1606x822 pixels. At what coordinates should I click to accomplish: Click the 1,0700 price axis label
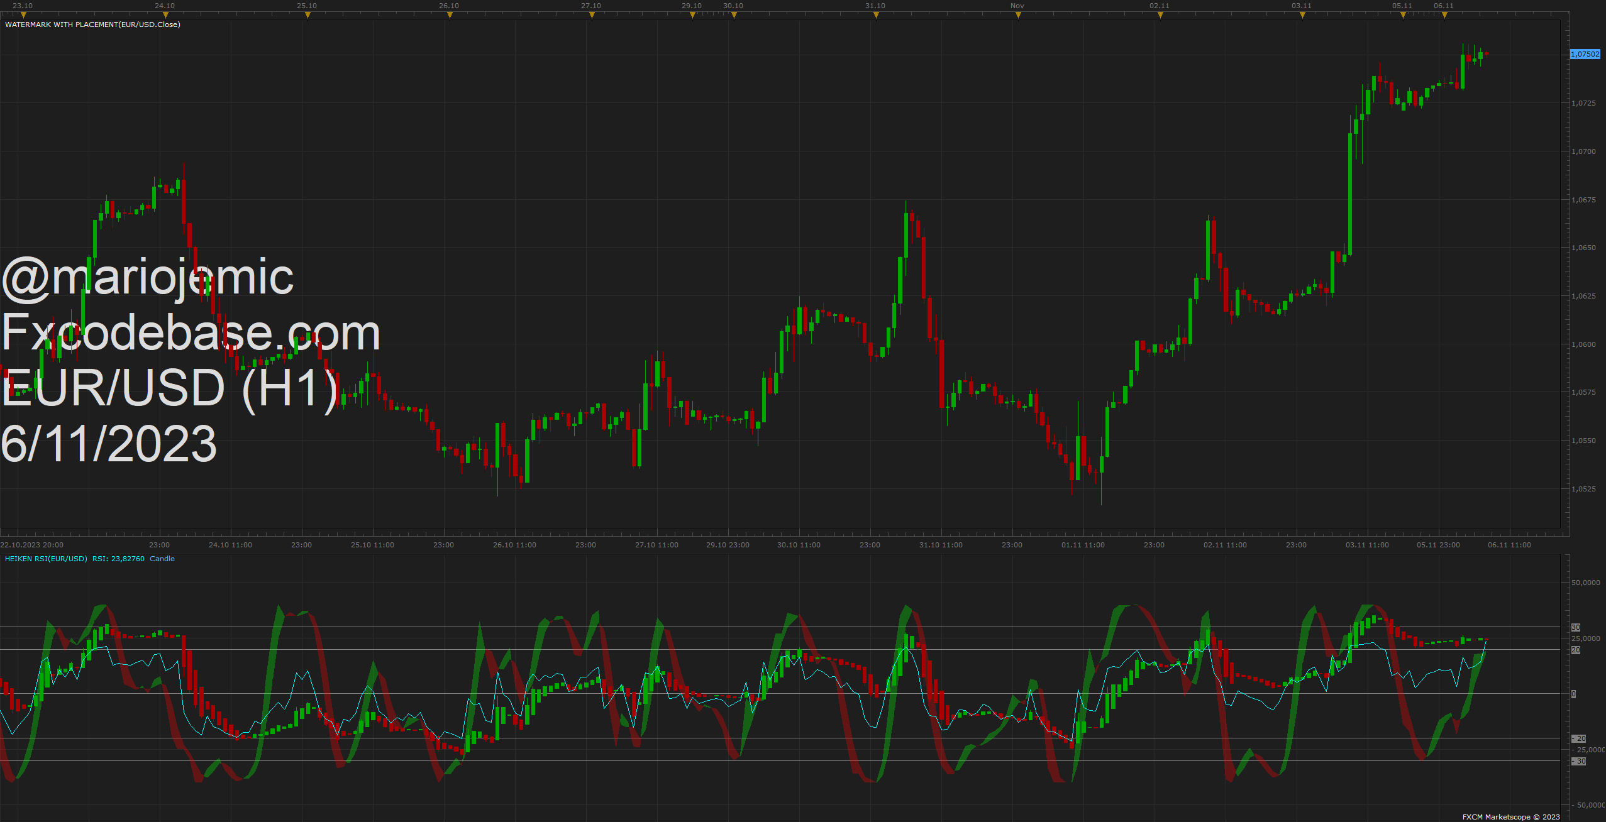1583,151
